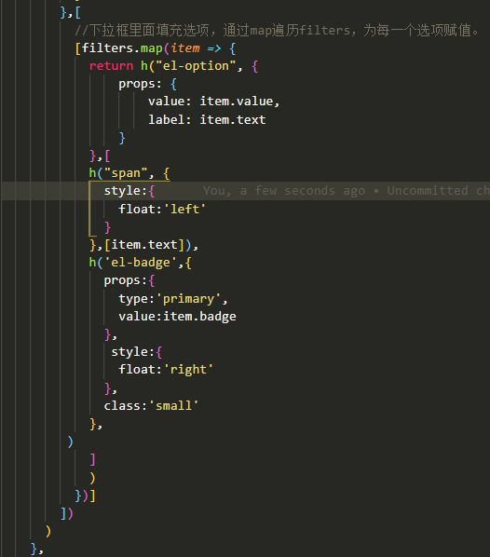Click 'style:{' on the highlighted line
The image size is (490, 557).
(129, 191)
